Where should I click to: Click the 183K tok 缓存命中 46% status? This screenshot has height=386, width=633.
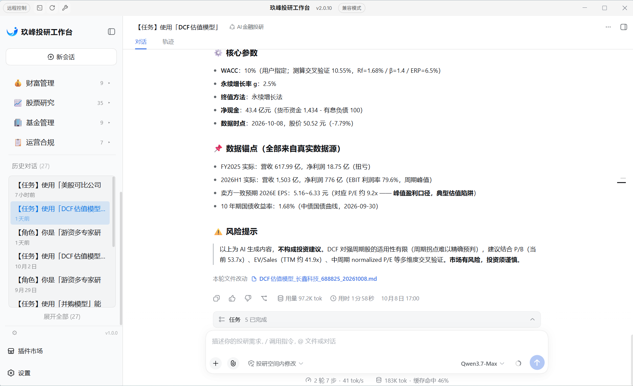tap(412, 381)
